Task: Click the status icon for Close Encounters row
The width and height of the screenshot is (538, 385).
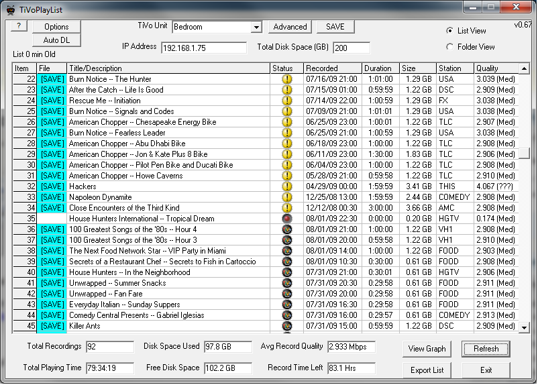Action: [287, 208]
